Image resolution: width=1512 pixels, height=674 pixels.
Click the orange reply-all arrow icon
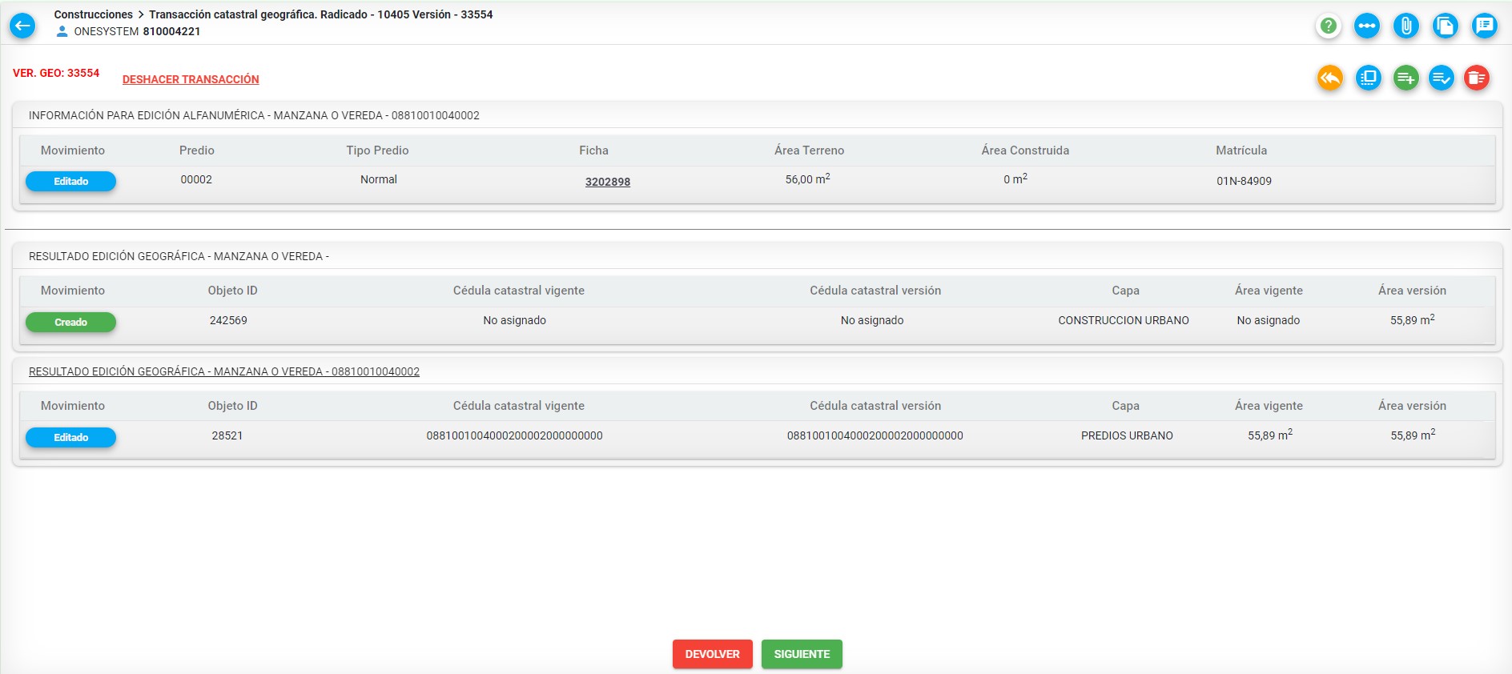coord(1330,78)
